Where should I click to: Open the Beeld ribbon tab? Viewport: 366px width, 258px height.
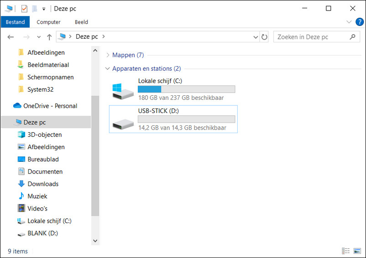tap(81, 22)
